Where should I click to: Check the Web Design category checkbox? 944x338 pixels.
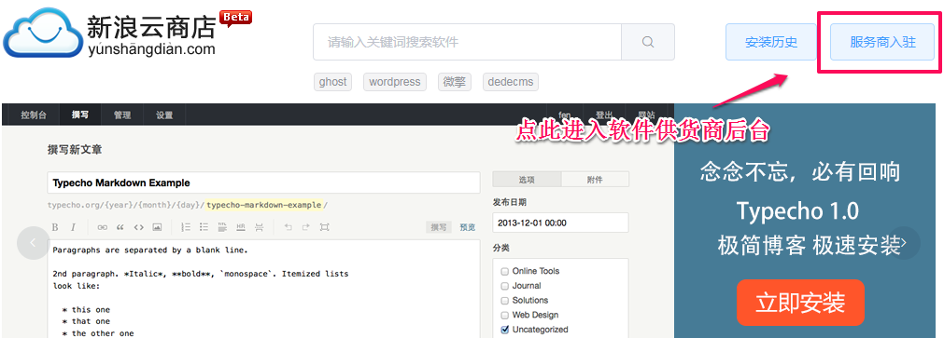(505, 315)
